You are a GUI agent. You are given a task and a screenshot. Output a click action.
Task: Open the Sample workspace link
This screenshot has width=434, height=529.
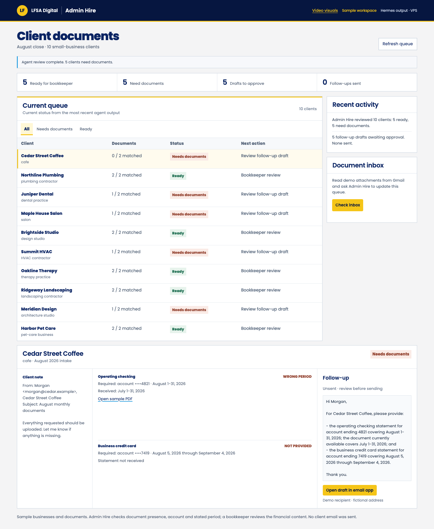(359, 11)
